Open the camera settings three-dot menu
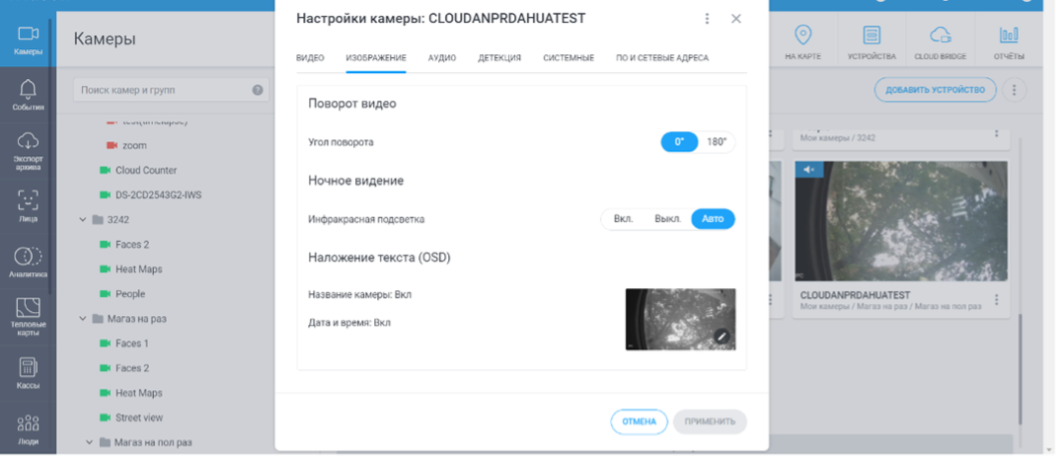Viewport: 1061px width, 458px height. (x=707, y=19)
